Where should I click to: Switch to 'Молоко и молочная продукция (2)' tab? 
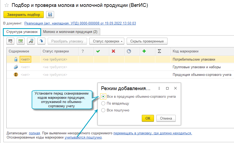click(x=70, y=32)
